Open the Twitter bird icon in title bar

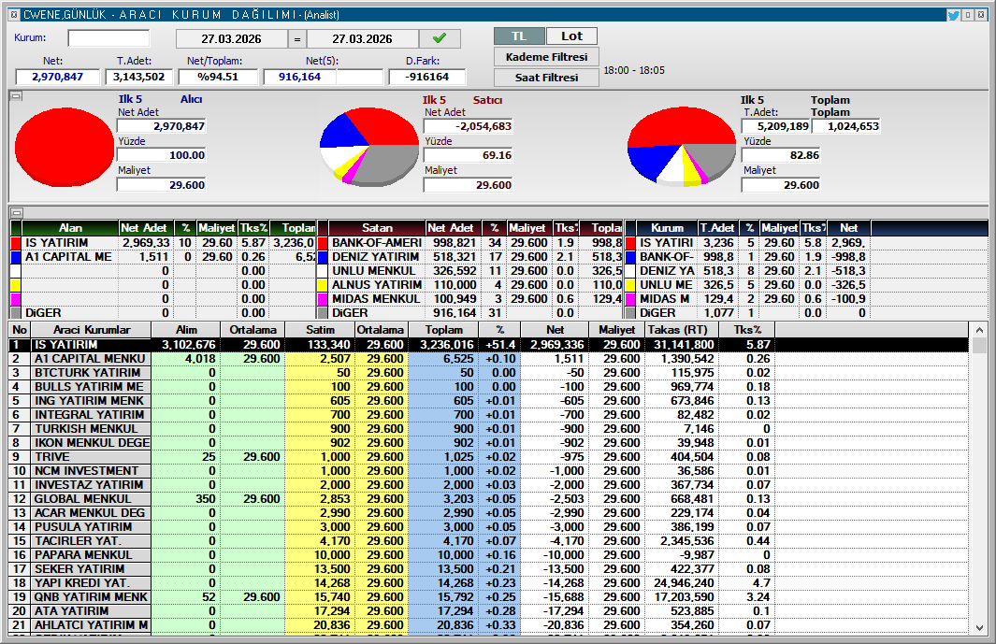(x=953, y=14)
